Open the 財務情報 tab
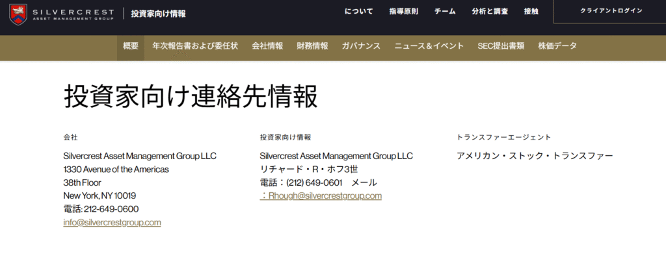The height and width of the screenshot is (276, 666). (x=313, y=46)
